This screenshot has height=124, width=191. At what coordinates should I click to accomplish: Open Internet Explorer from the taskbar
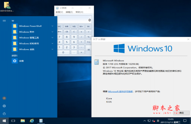coord(32,121)
